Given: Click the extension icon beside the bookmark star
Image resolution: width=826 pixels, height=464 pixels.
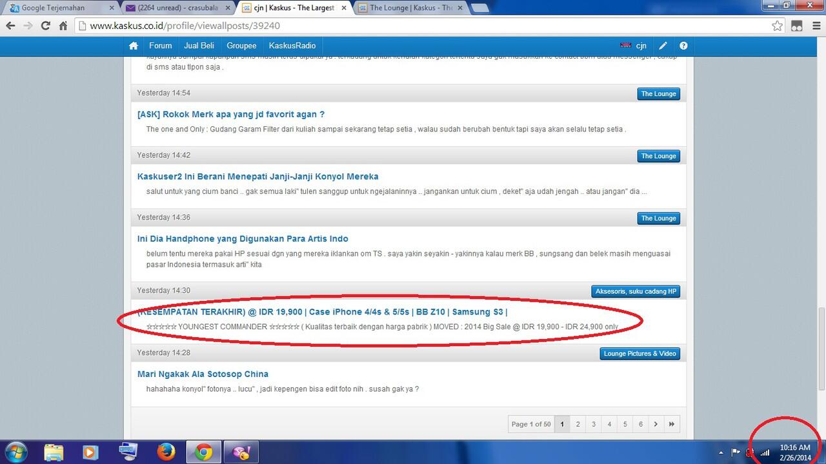Looking at the screenshot, I should click(797, 26).
